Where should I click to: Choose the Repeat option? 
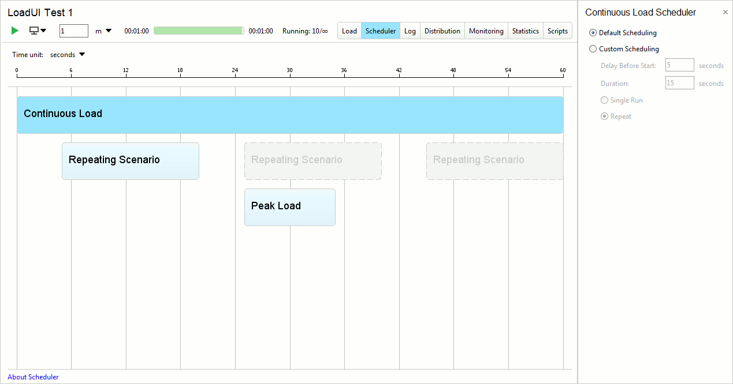(604, 116)
